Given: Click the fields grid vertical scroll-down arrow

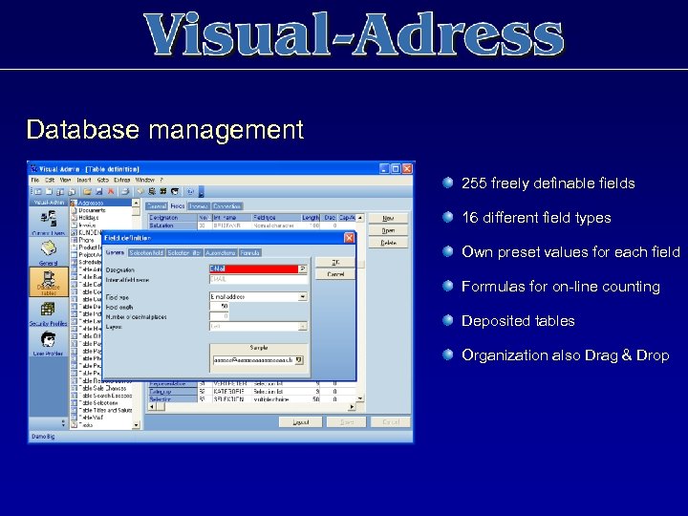Looking at the screenshot, I should (360, 398).
